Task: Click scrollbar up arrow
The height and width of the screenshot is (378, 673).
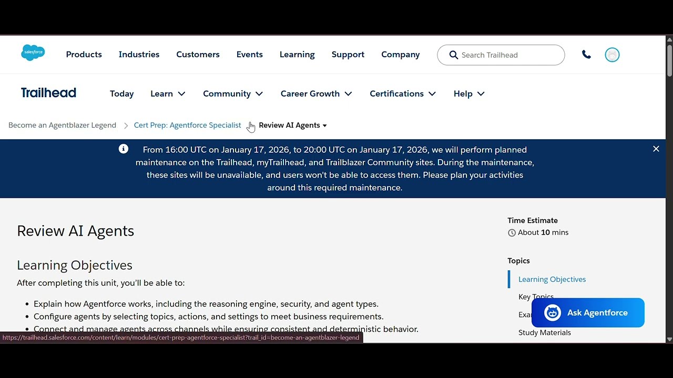Action: (669, 39)
